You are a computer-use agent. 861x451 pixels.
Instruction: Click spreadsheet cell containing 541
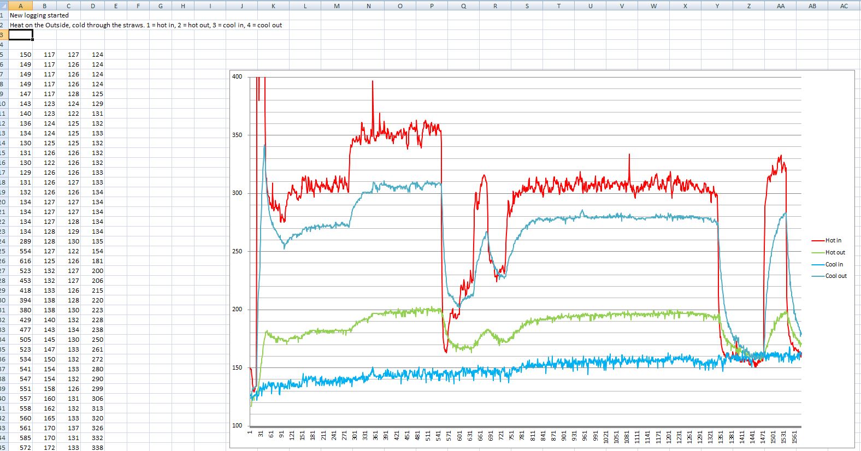click(x=21, y=369)
